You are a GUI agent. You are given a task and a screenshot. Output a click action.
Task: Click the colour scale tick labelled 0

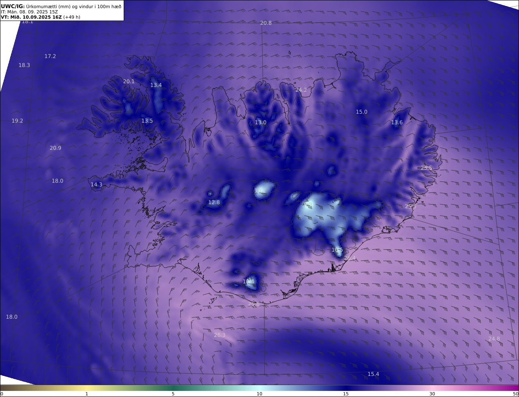[2, 394]
